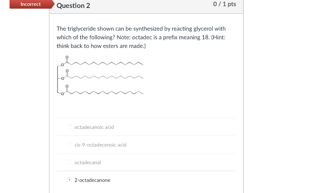Click the top carbonyl oxygen in structure
Image resolution: width=316 pixels, height=193 pixels.
click(x=67, y=57)
